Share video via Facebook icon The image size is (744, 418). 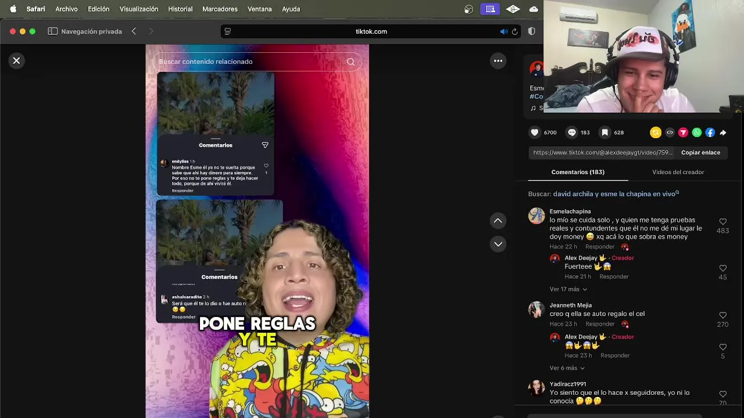pyautogui.click(x=710, y=132)
